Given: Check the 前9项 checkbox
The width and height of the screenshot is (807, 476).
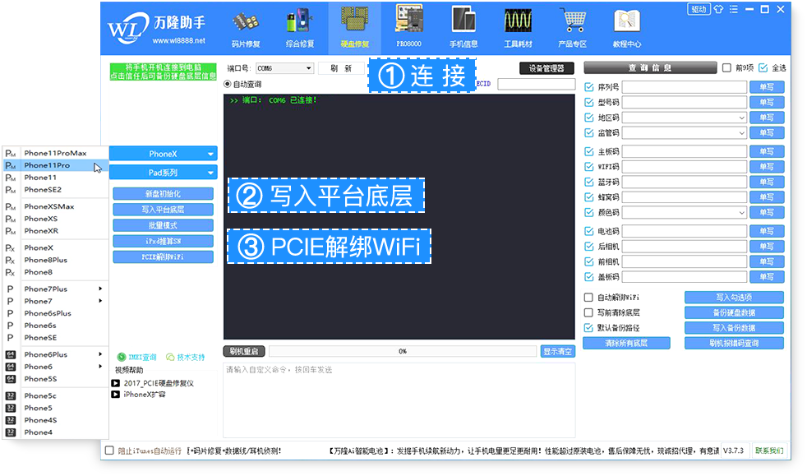Looking at the screenshot, I should click(x=726, y=68).
